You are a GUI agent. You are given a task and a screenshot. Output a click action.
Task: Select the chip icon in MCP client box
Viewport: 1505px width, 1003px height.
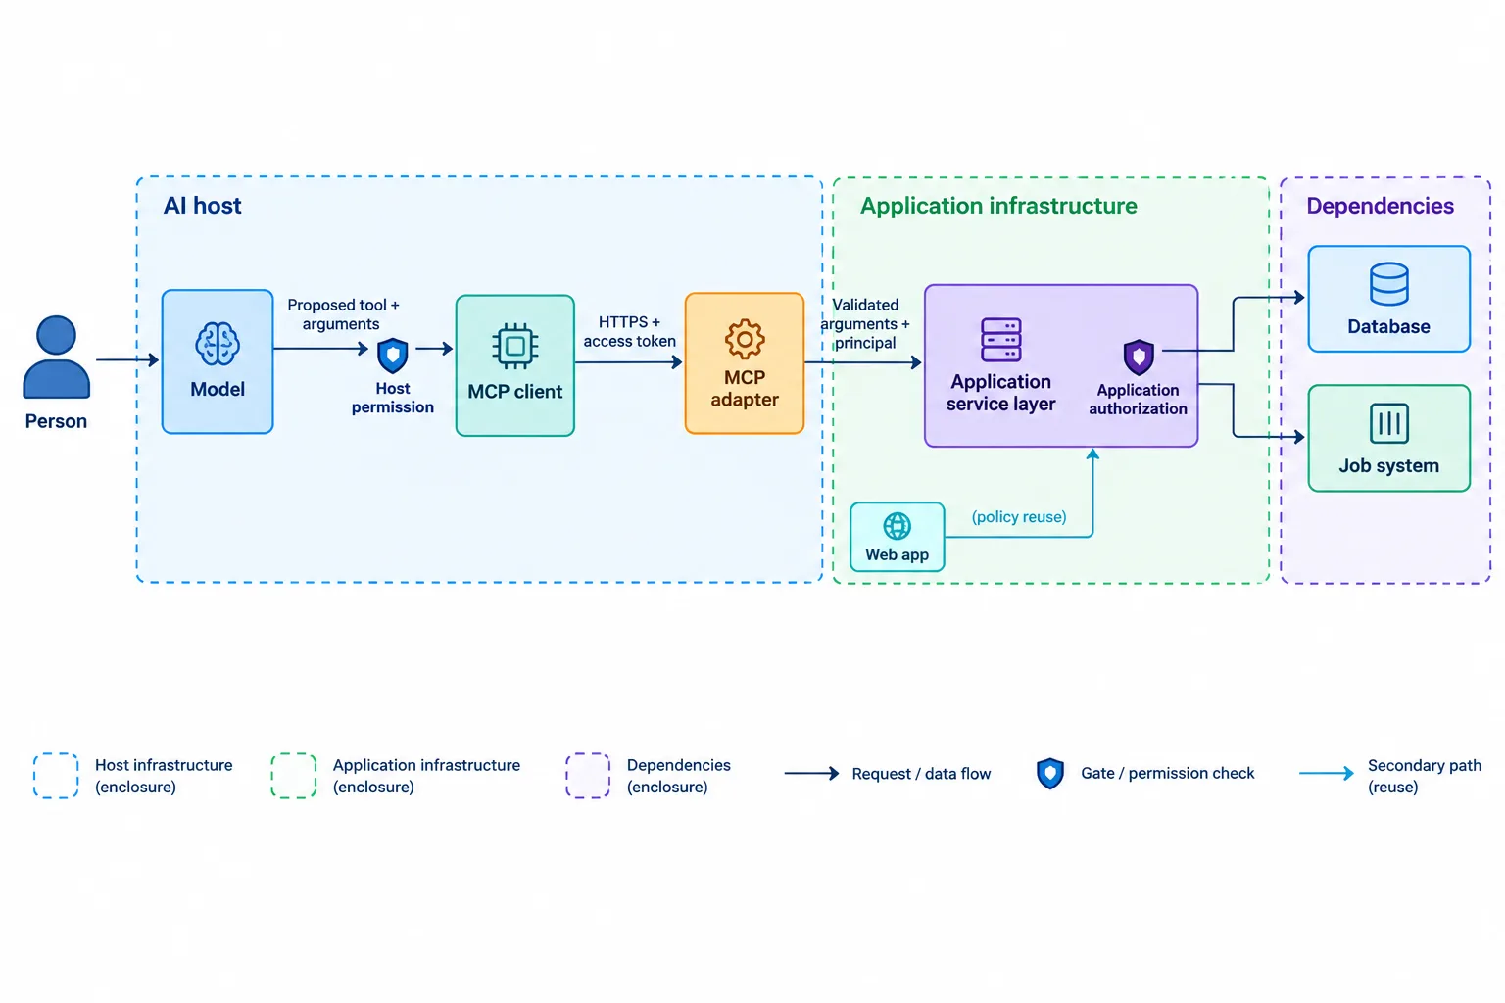515,346
